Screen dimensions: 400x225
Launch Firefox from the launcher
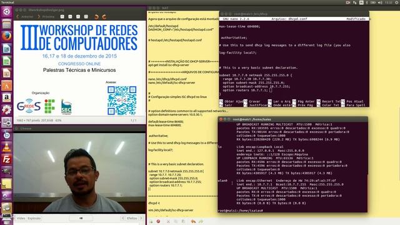7,36
